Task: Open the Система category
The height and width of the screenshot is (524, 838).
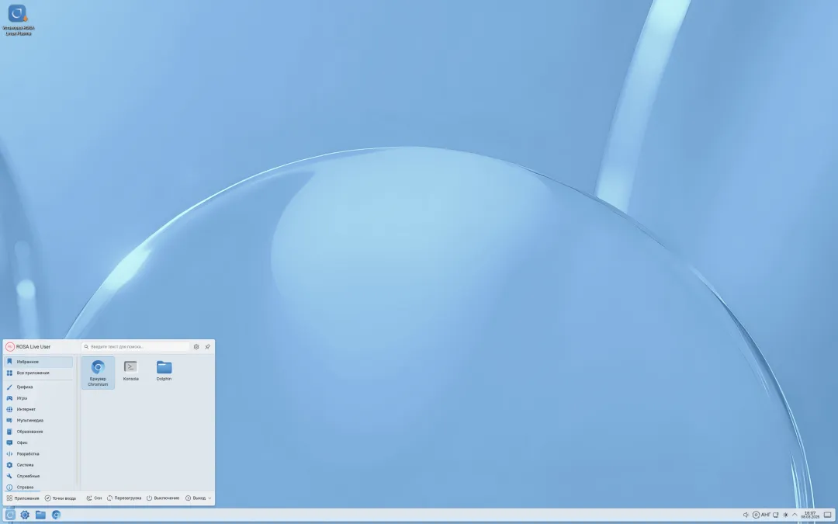Action: [39, 465]
